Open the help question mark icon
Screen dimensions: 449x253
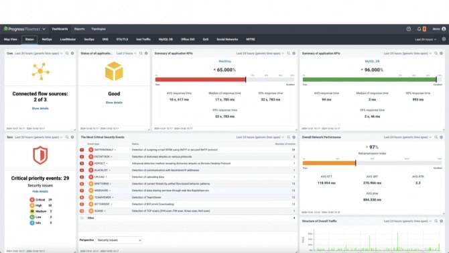[x=409, y=29]
